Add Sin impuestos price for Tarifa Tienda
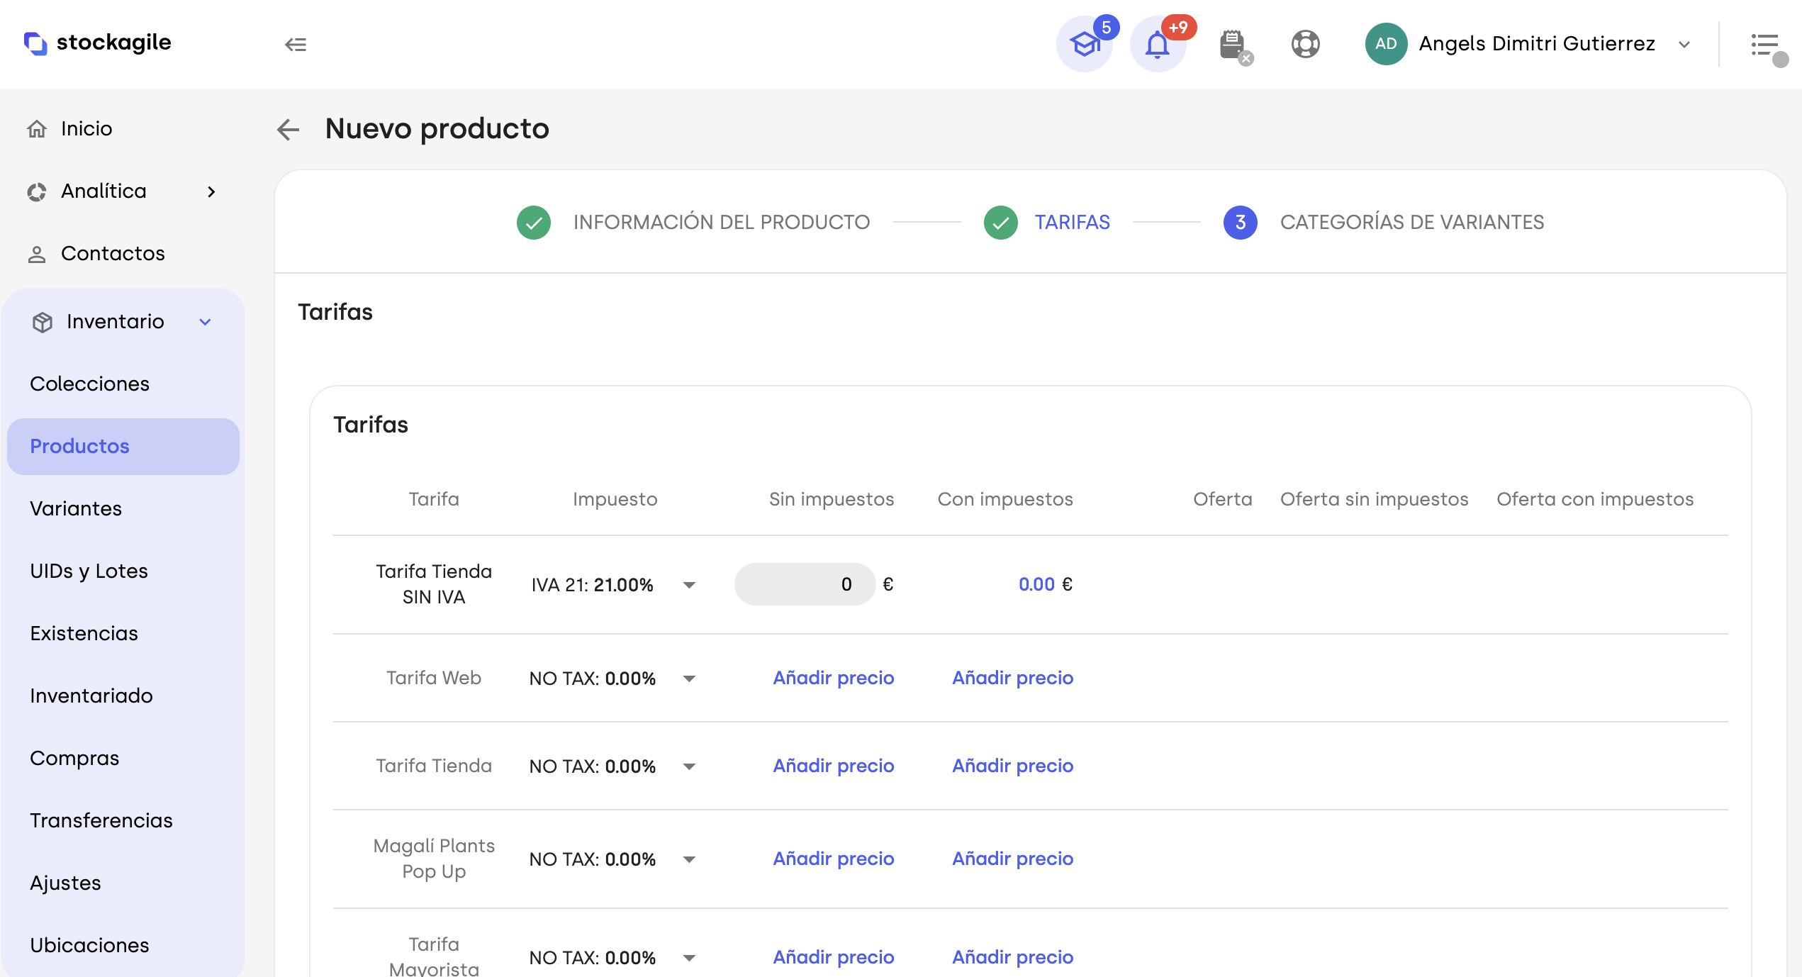This screenshot has width=1802, height=977. 833,766
